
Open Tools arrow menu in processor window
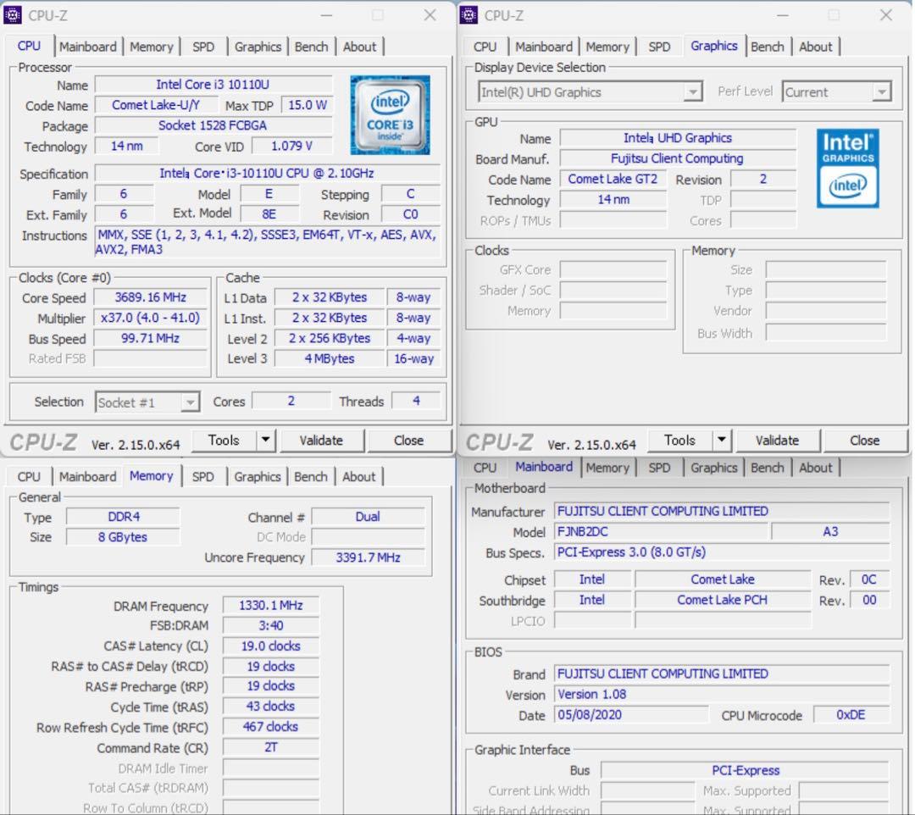click(x=265, y=440)
